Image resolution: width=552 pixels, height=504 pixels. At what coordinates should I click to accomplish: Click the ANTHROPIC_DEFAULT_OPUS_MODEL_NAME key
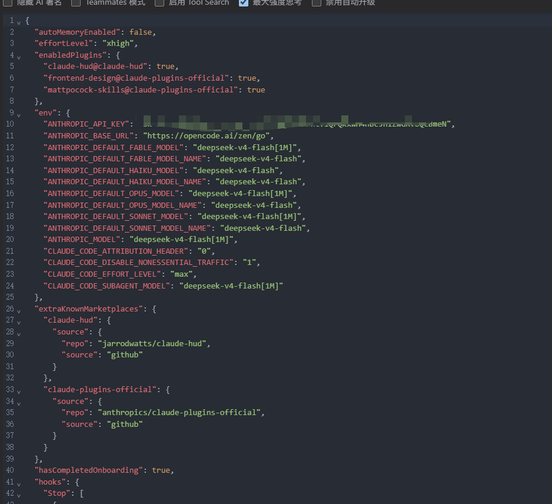(122, 205)
